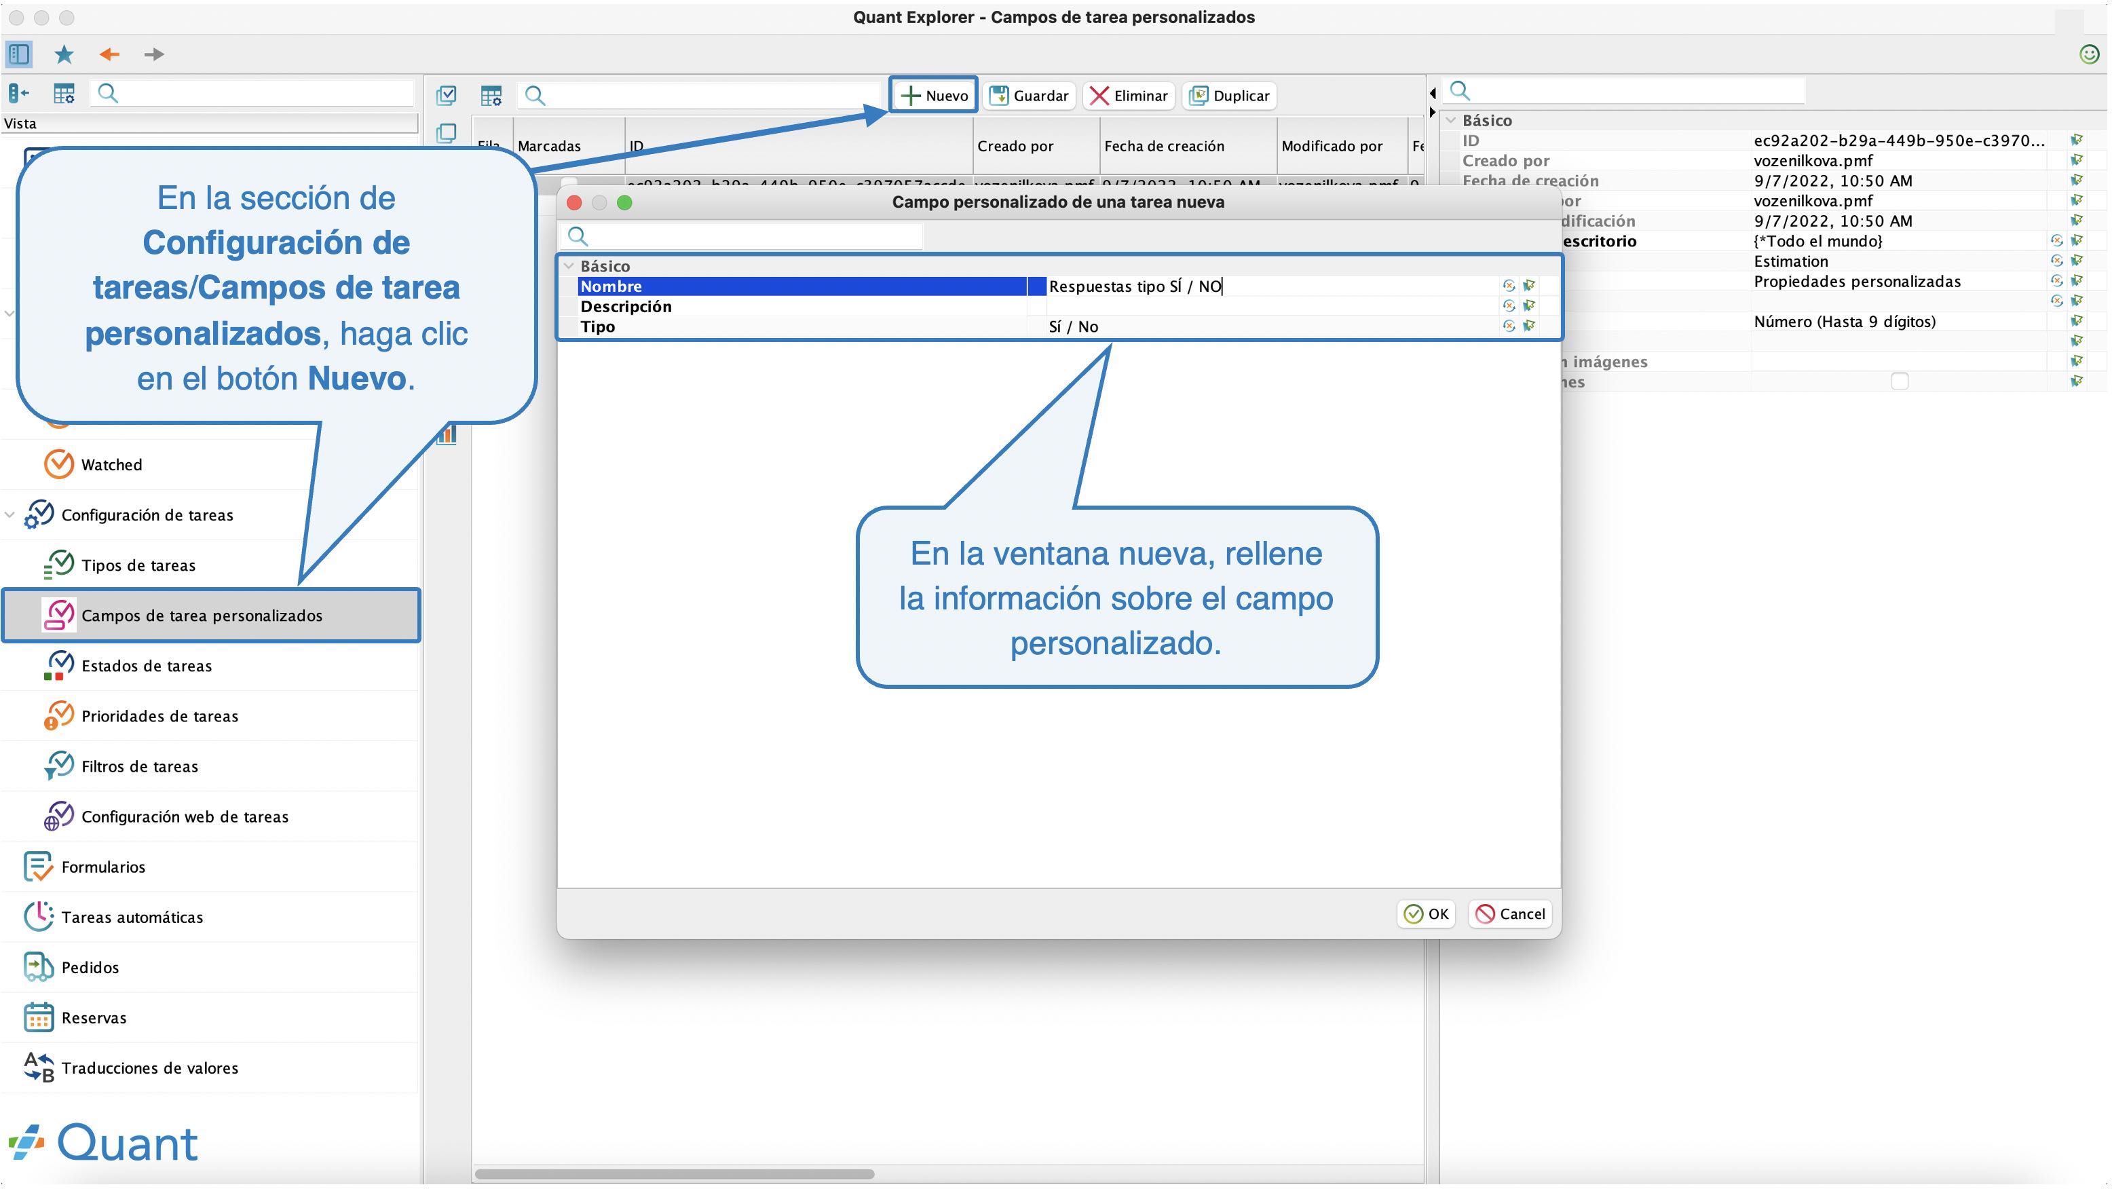Click the Estados de tareas icon

point(59,665)
